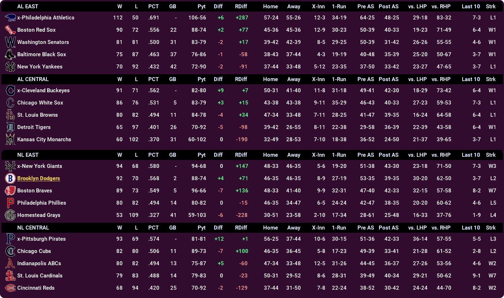Select the Chicago White Sox team name

(40, 103)
